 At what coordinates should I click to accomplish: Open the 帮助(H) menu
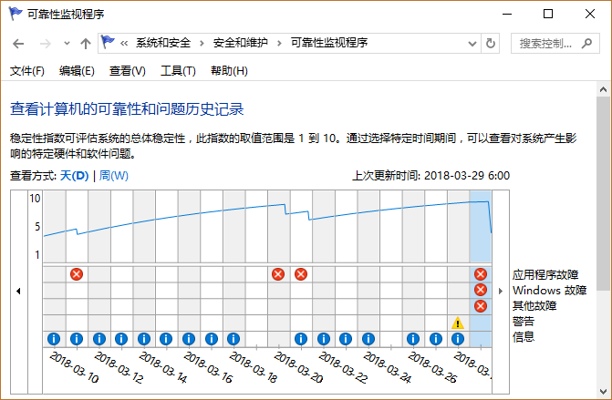(x=229, y=71)
